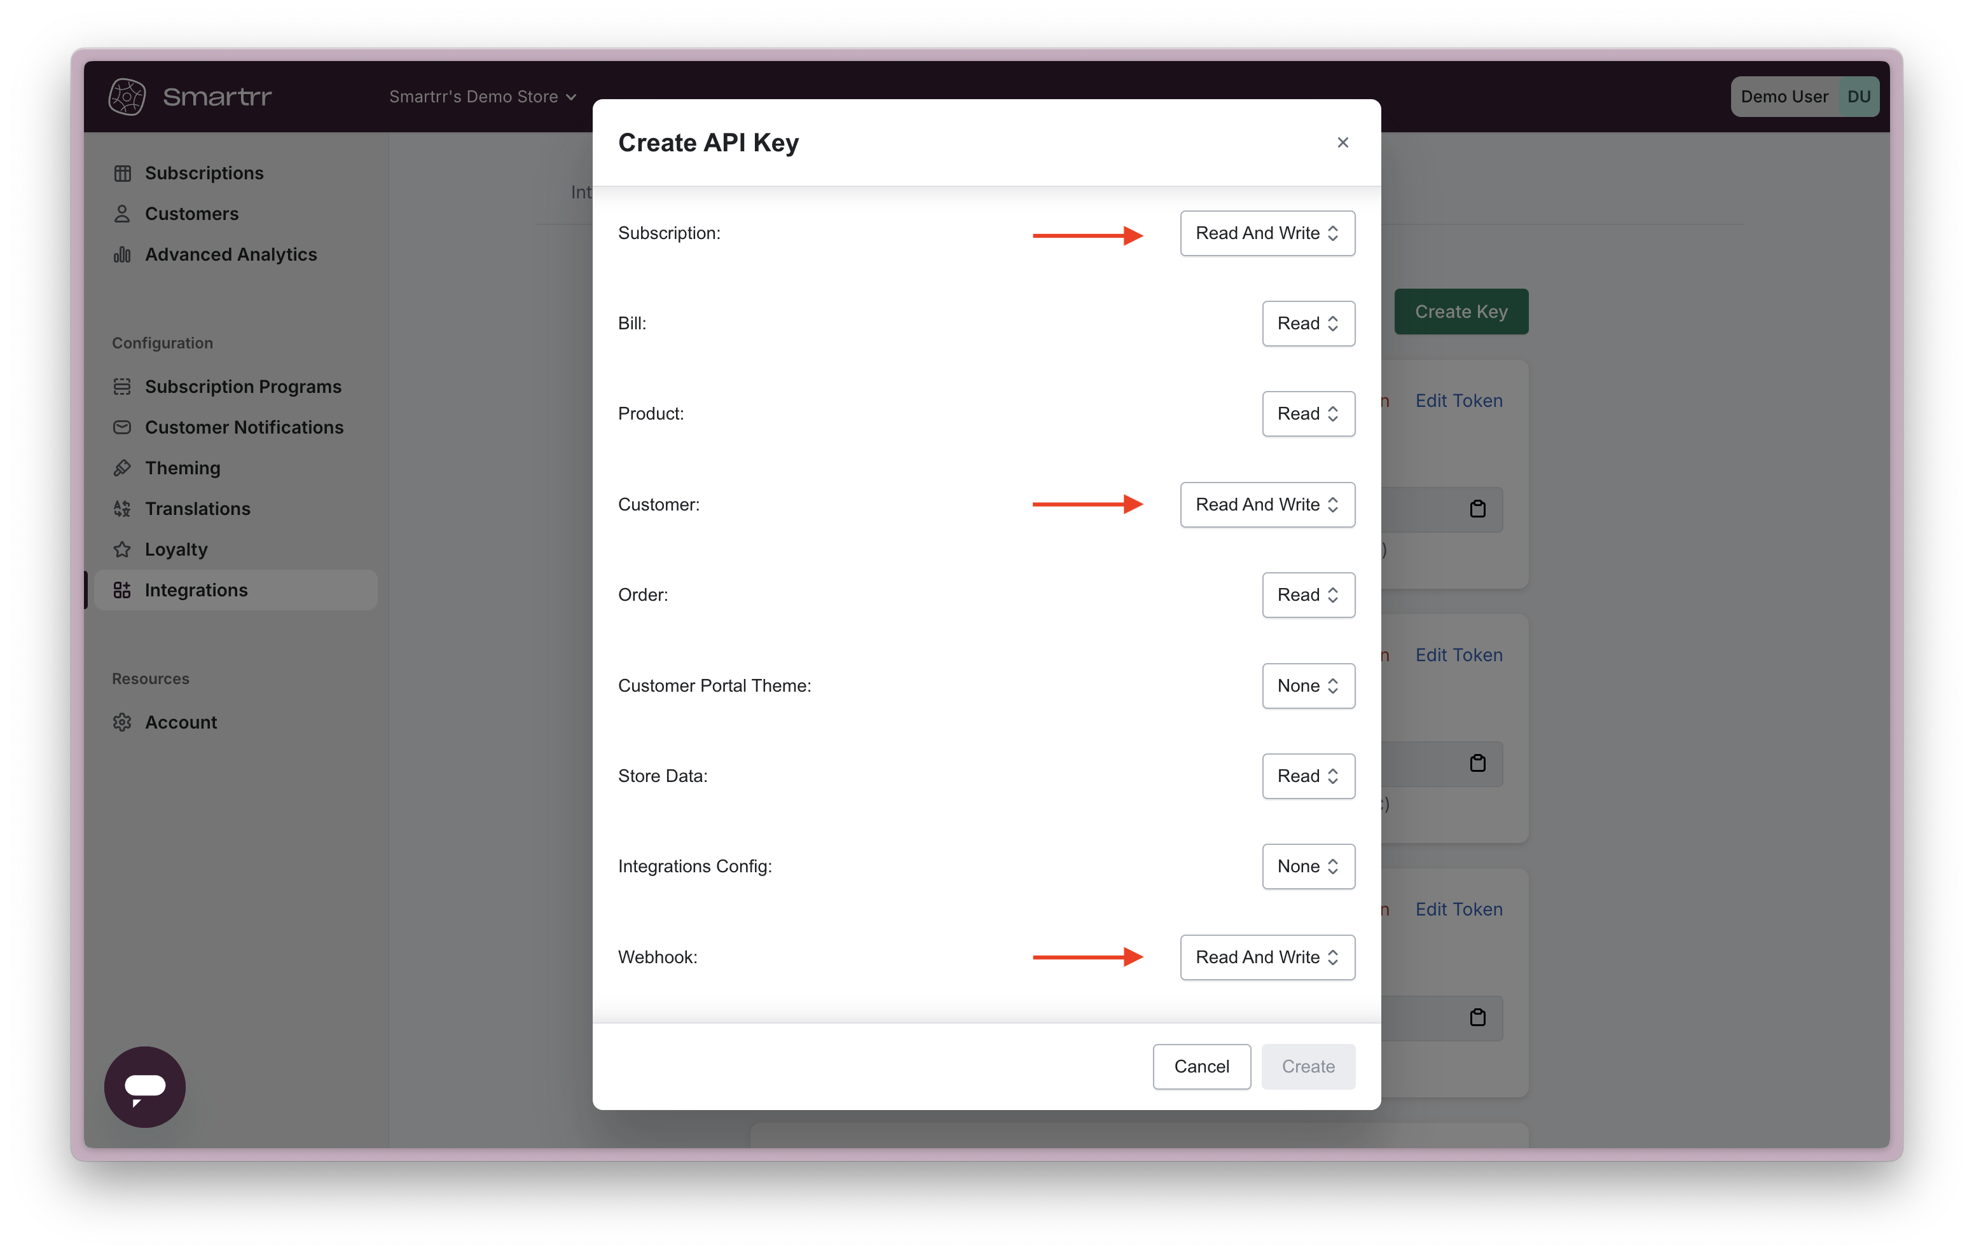Expand the Webhook permission selector
1974x1255 pixels.
1267,957
